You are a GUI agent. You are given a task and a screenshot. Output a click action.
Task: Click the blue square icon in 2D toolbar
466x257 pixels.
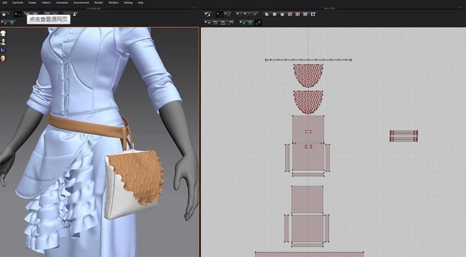[x=313, y=14]
